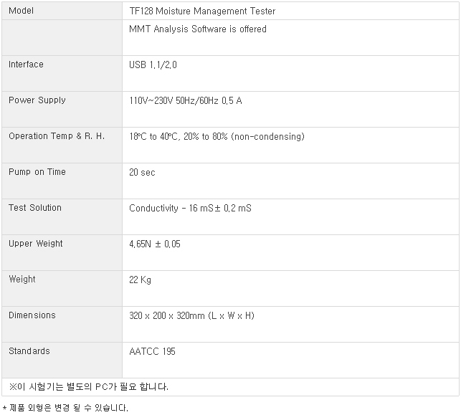Select the 4.65N ± 0.05 value
Viewport: 461px width, 415px height.
(155, 244)
